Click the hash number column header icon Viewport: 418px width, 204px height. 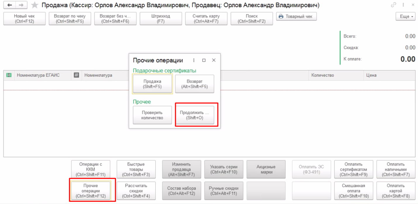(76, 75)
